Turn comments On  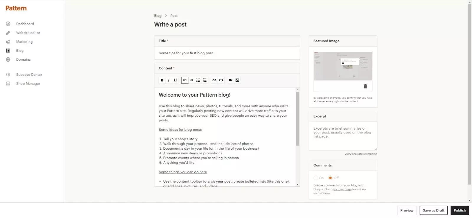coord(315,178)
